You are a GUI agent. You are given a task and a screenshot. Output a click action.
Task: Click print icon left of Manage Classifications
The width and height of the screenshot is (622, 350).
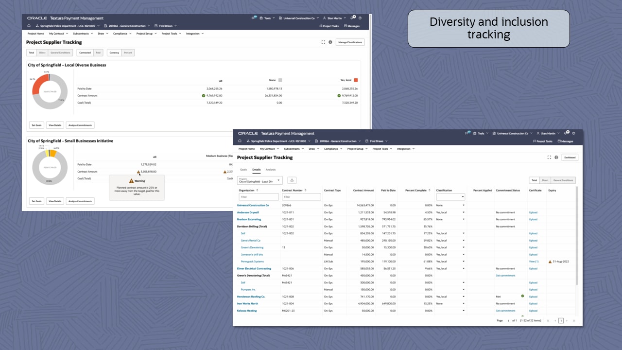pyautogui.click(x=330, y=42)
